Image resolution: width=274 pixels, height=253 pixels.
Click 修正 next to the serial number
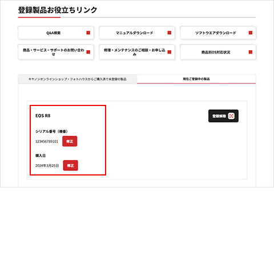70,141
